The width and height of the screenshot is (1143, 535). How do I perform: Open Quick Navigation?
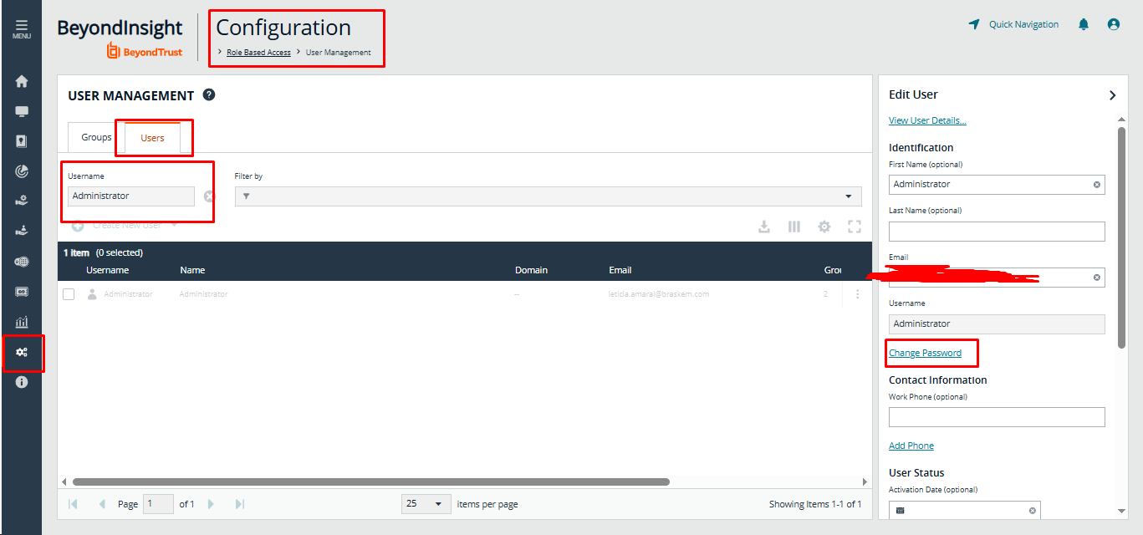coord(1013,24)
